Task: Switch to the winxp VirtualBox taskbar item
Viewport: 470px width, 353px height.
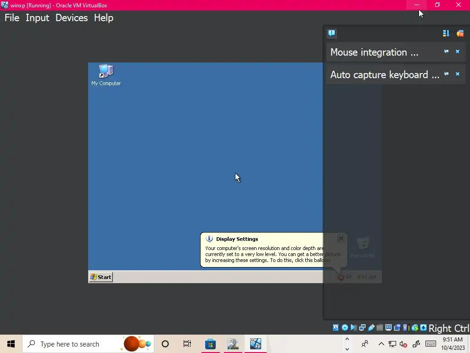Action: [255, 344]
